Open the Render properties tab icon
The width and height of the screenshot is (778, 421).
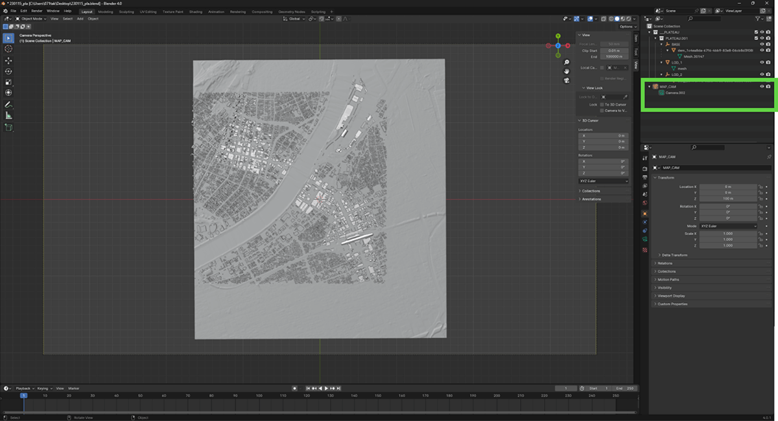[644, 168]
